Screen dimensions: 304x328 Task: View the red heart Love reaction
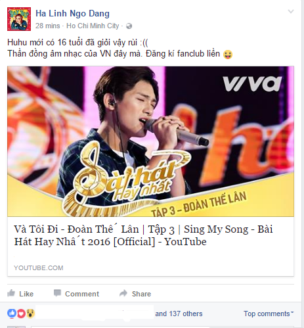21,314
